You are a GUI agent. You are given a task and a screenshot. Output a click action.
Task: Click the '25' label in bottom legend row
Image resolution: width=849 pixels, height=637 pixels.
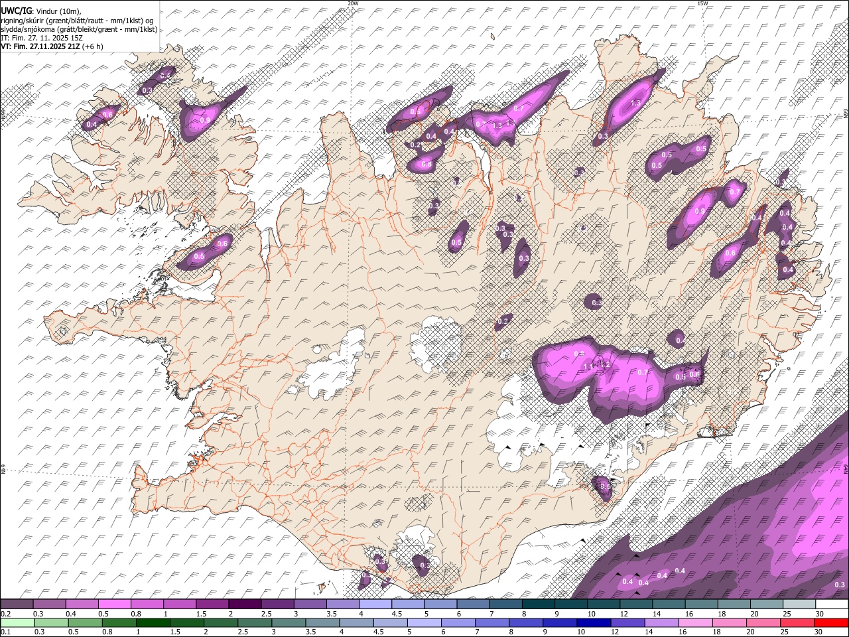click(786, 632)
